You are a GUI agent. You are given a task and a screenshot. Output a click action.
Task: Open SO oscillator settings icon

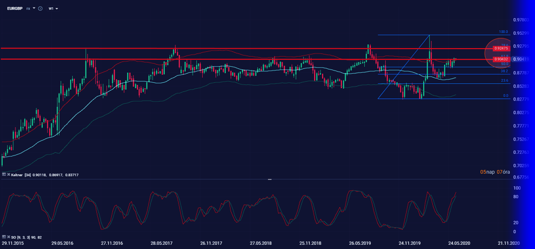(4, 236)
